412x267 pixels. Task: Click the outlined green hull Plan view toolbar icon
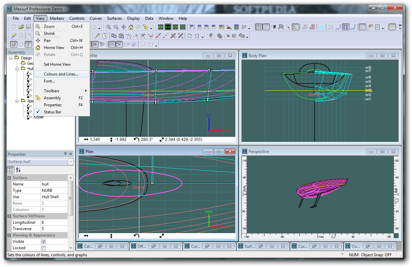pyautogui.click(x=168, y=27)
